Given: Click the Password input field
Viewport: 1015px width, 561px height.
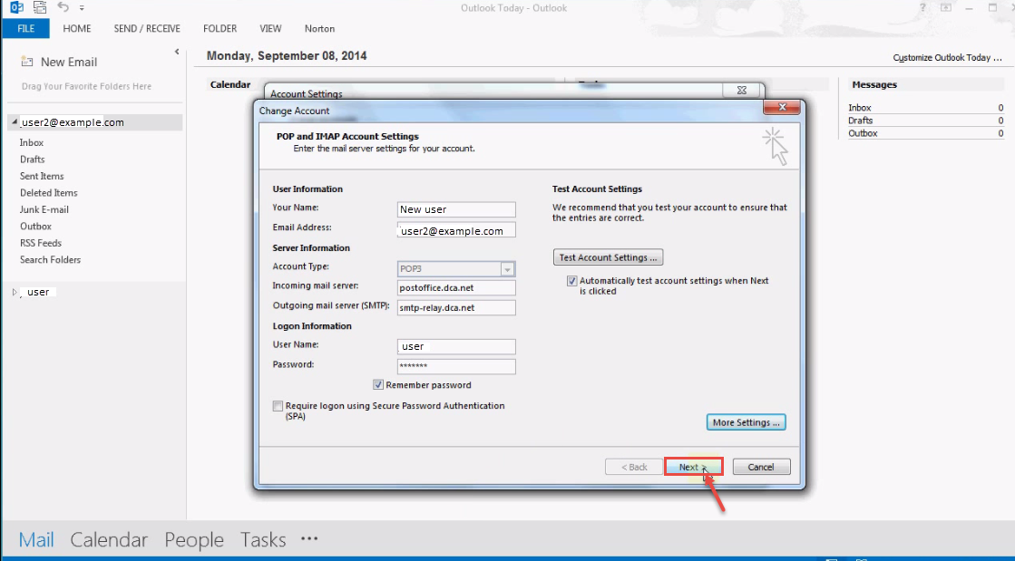Looking at the screenshot, I should tap(456, 366).
